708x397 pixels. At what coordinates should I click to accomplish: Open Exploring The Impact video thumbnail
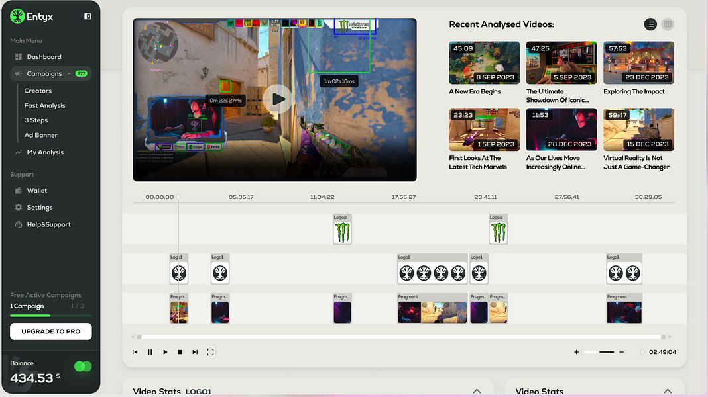click(638, 63)
